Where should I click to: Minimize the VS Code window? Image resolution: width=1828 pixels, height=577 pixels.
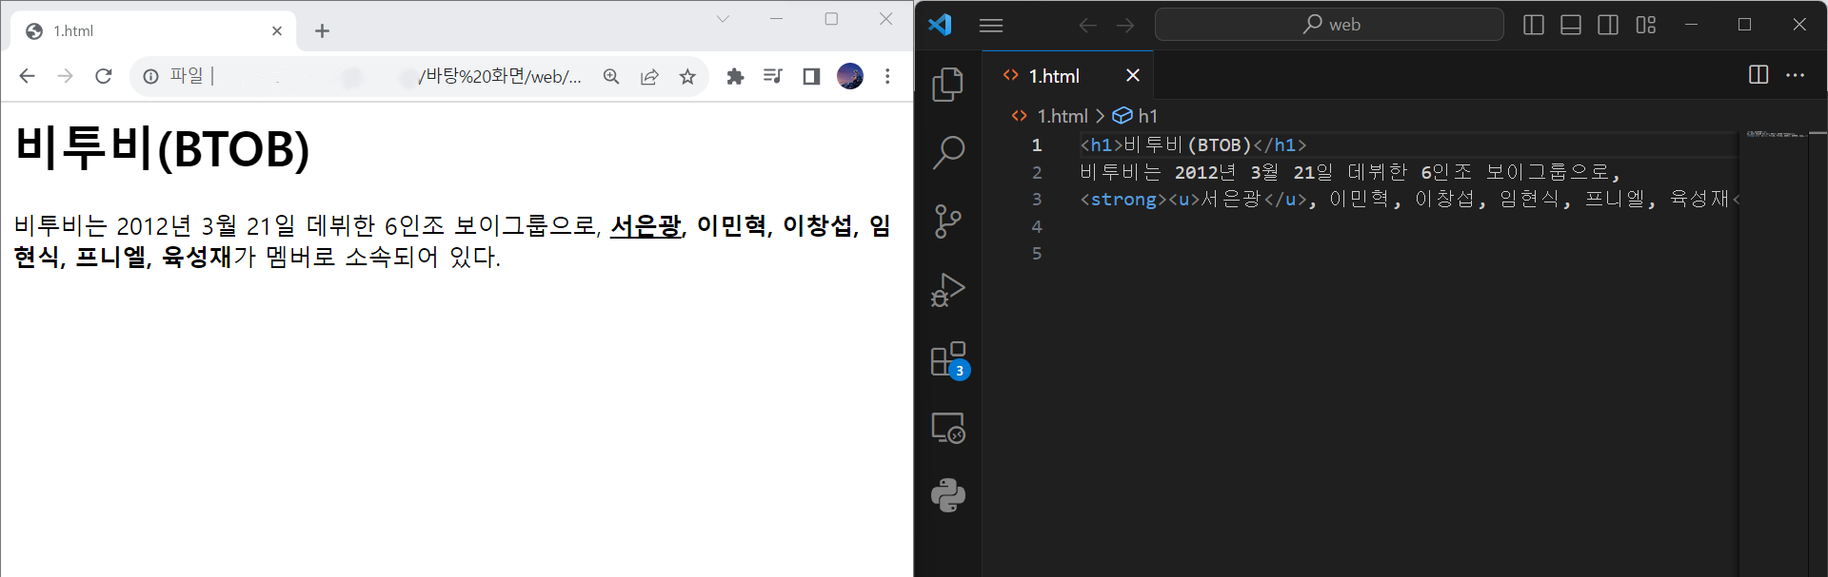1691,25
